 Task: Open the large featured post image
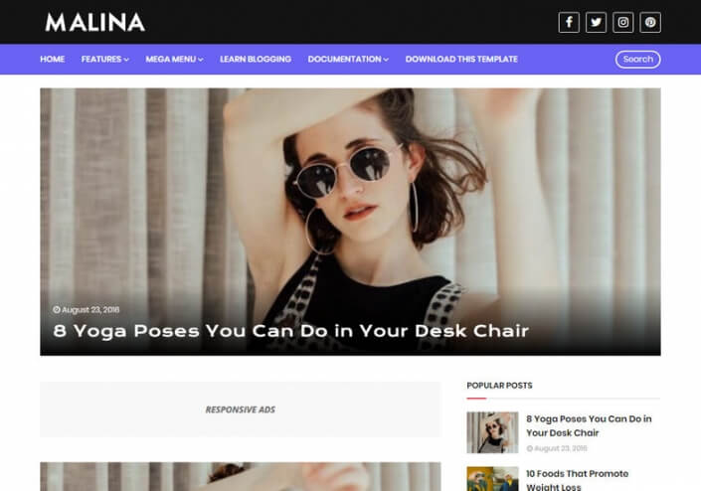[x=350, y=222]
